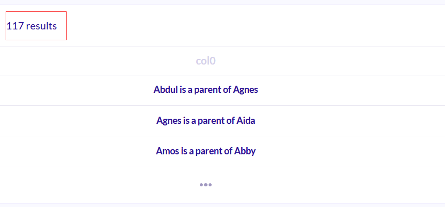Click the three-dots more rows icon
445x207 pixels.
(205, 185)
